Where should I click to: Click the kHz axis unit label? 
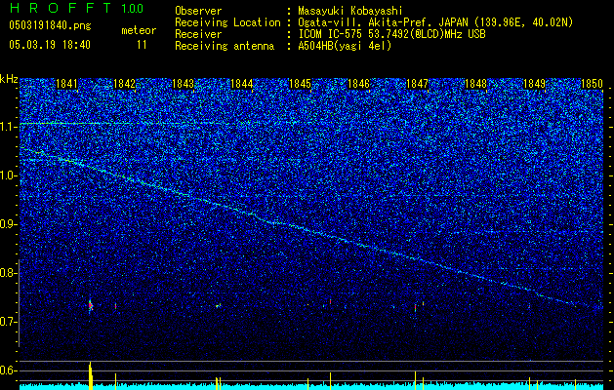(x=9, y=79)
